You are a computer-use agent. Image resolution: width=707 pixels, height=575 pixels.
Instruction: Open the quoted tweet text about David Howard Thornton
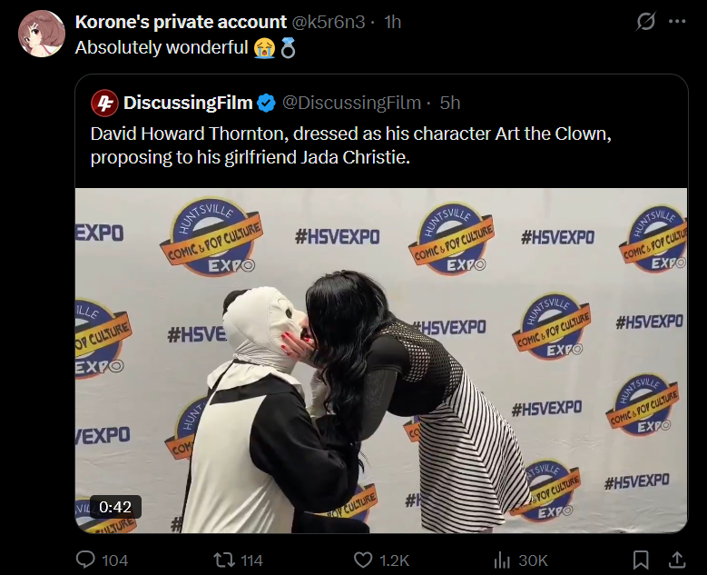coord(351,145)
